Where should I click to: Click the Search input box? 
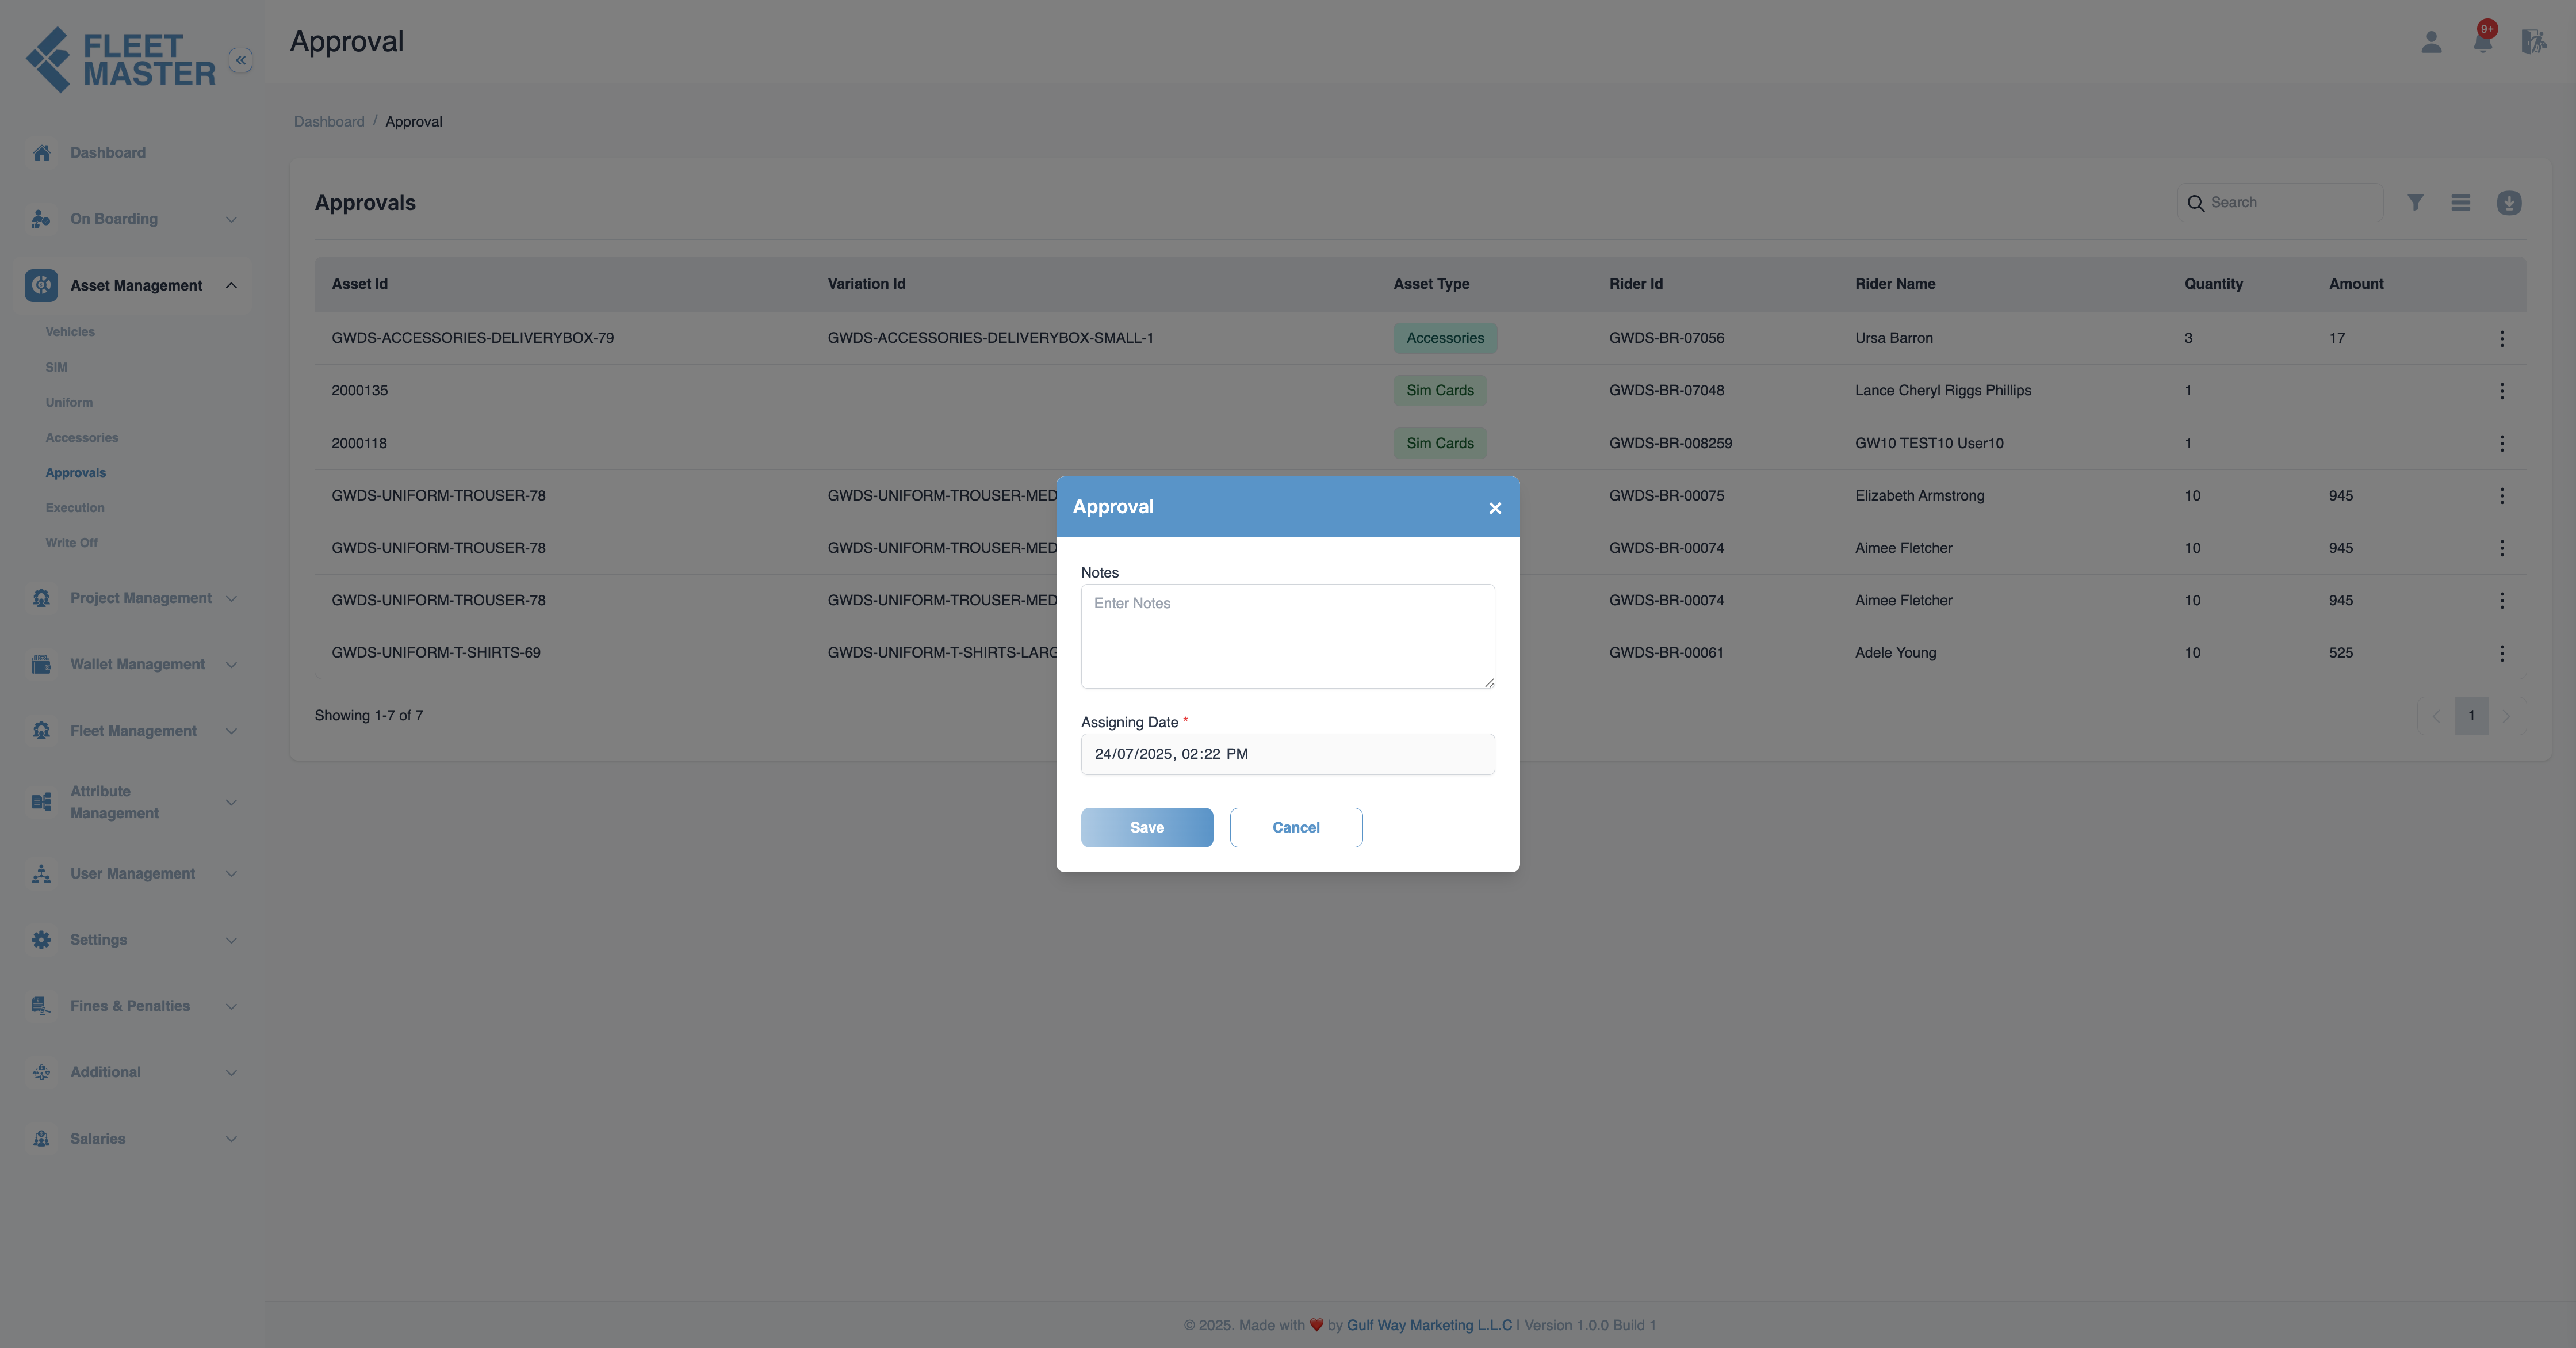(2280, 203)
